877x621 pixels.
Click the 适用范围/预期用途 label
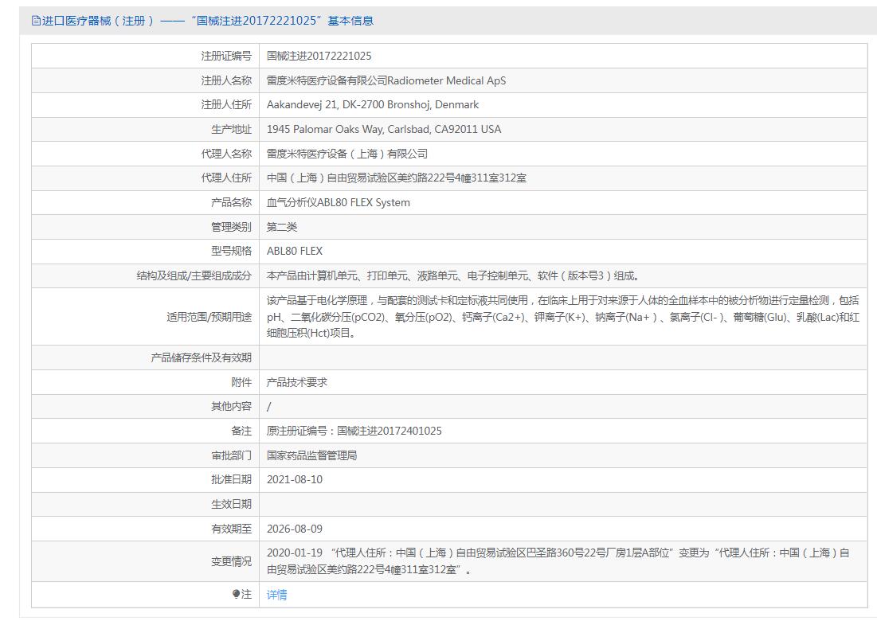(x=209, y=317)
